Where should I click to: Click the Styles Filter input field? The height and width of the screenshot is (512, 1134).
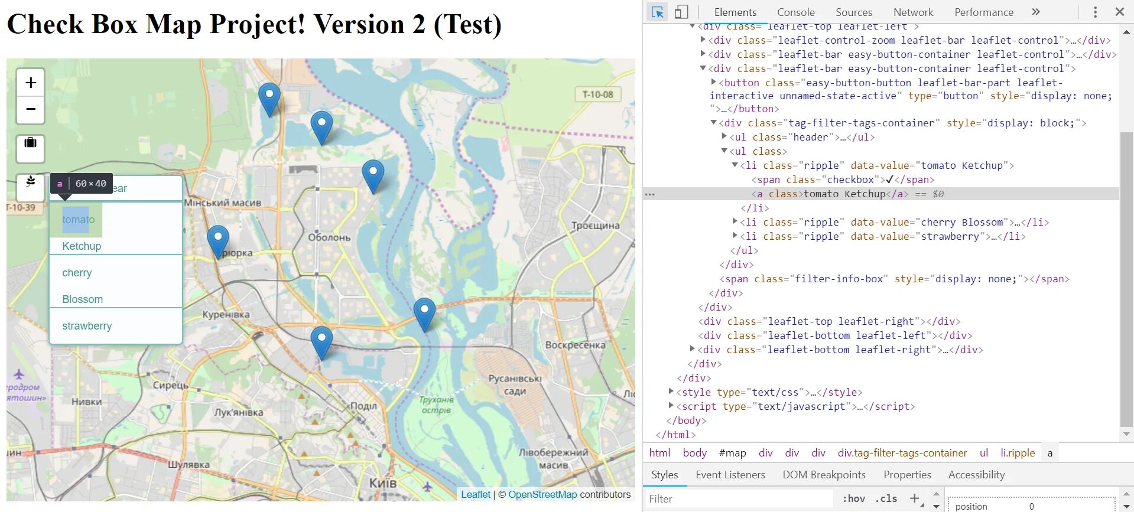pyautogui.click(x=739, y=498)
